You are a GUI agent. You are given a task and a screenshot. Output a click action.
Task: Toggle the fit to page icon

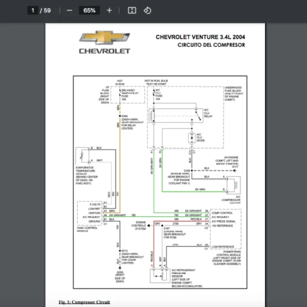click(131, 10)
